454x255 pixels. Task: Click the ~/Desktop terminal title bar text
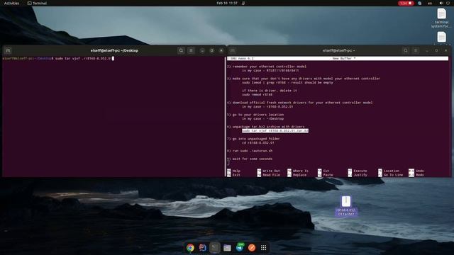pyautogui.click(x=114, y=50)
